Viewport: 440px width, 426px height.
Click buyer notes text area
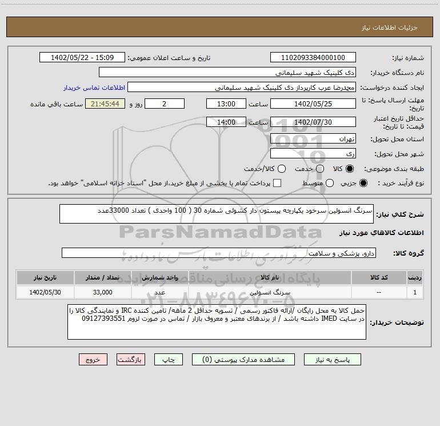[x=217, y=322]
